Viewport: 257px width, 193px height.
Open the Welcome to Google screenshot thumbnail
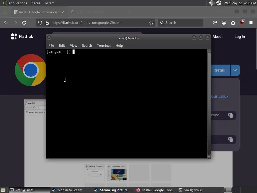pyautogui.click(x=95, y=173)
